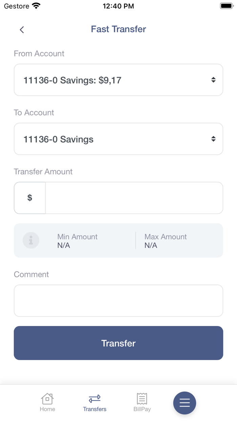Click the From Account up-down arrows
The height and width of the screenshot is (422, 237).
(x=213, y=80)
